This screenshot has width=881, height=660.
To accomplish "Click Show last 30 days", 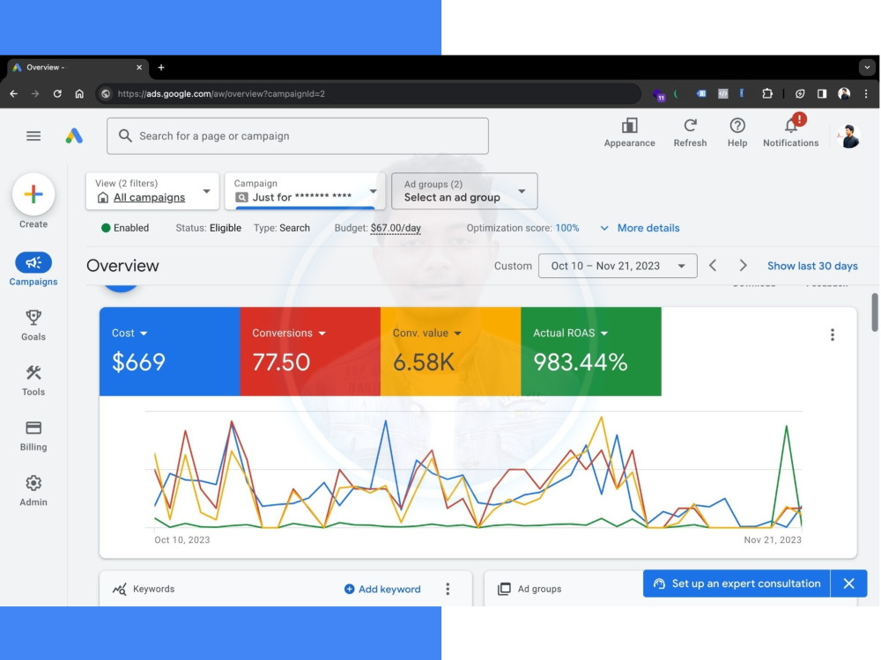I will coord(812,266).
